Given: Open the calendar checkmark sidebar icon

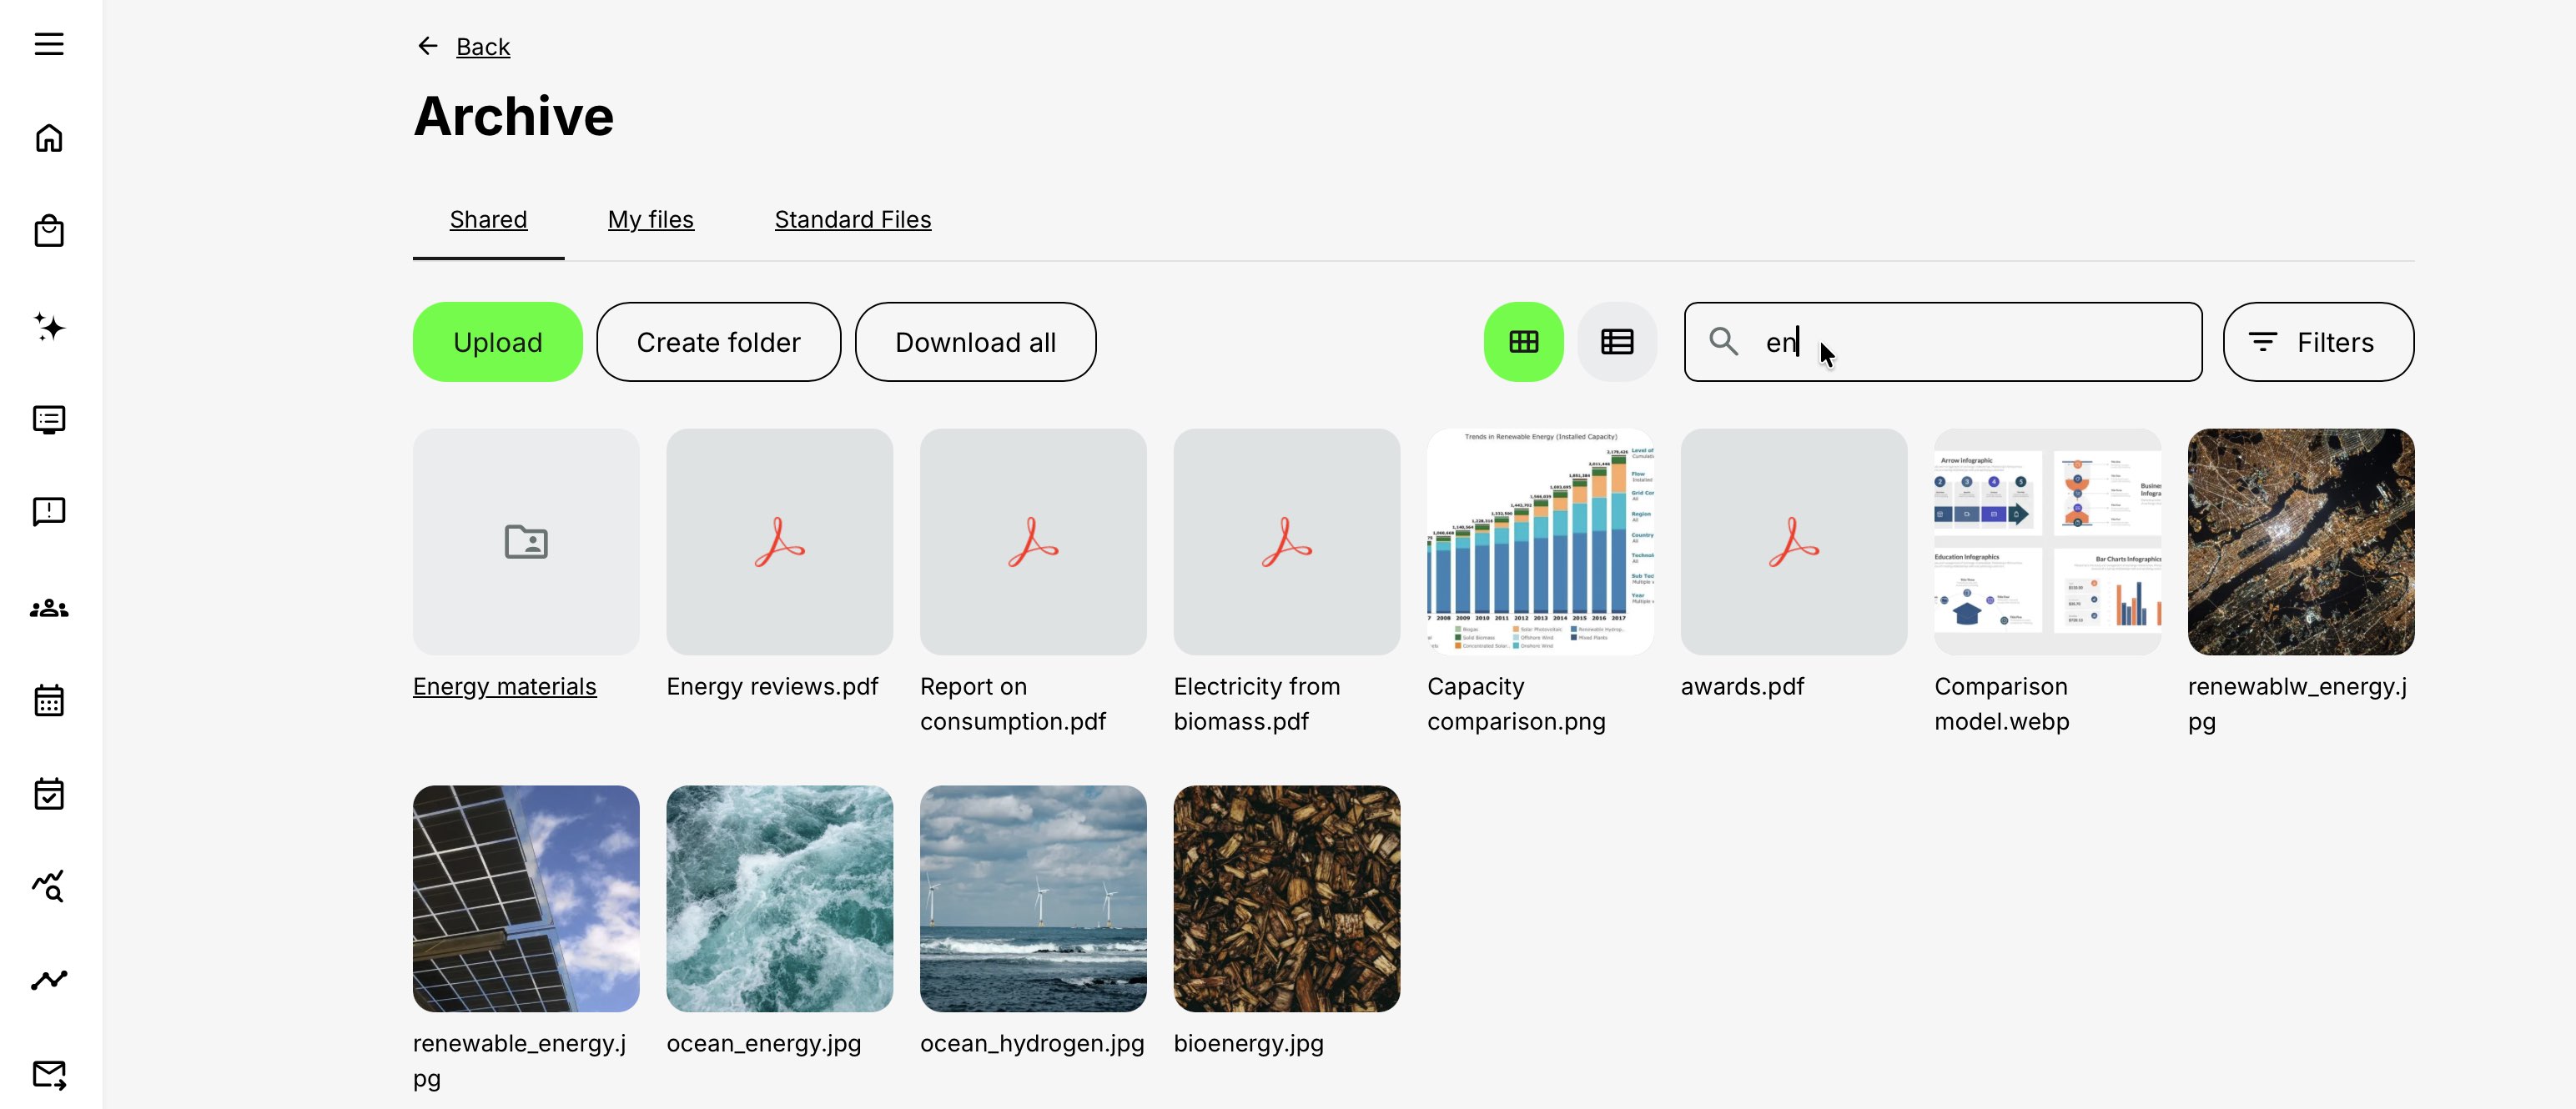Looking at the screenshot, I should (49, 794).
